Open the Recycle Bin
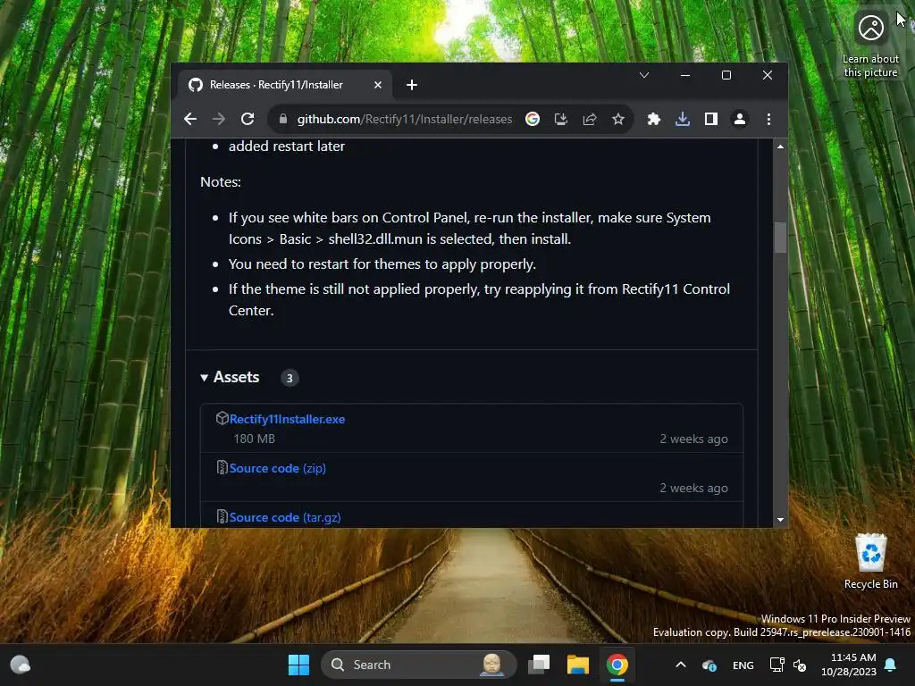The image size is (915, 686). 870,562
